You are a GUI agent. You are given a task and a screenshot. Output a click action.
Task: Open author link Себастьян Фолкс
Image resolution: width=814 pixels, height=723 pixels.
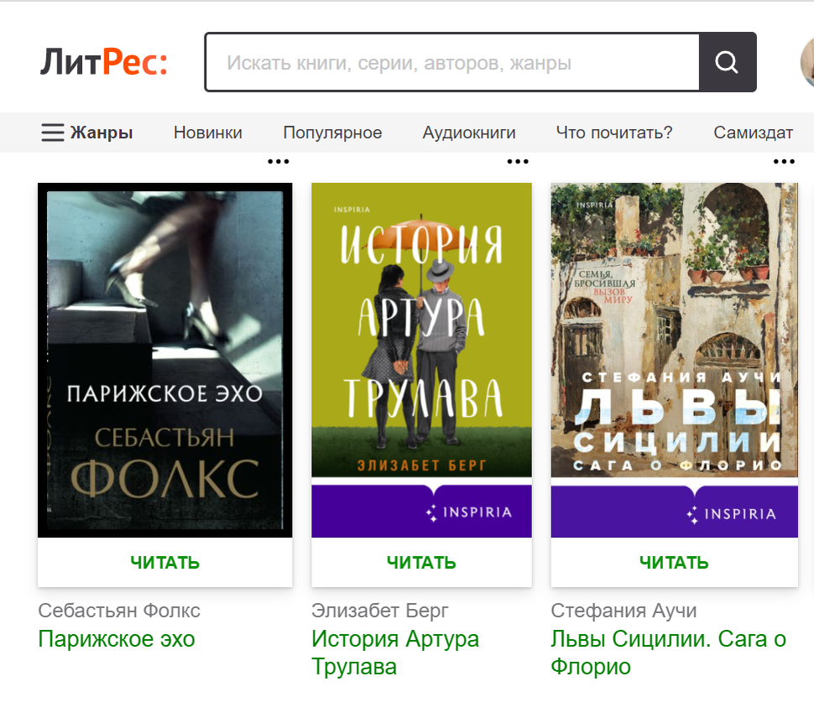[x=119, y=611]
